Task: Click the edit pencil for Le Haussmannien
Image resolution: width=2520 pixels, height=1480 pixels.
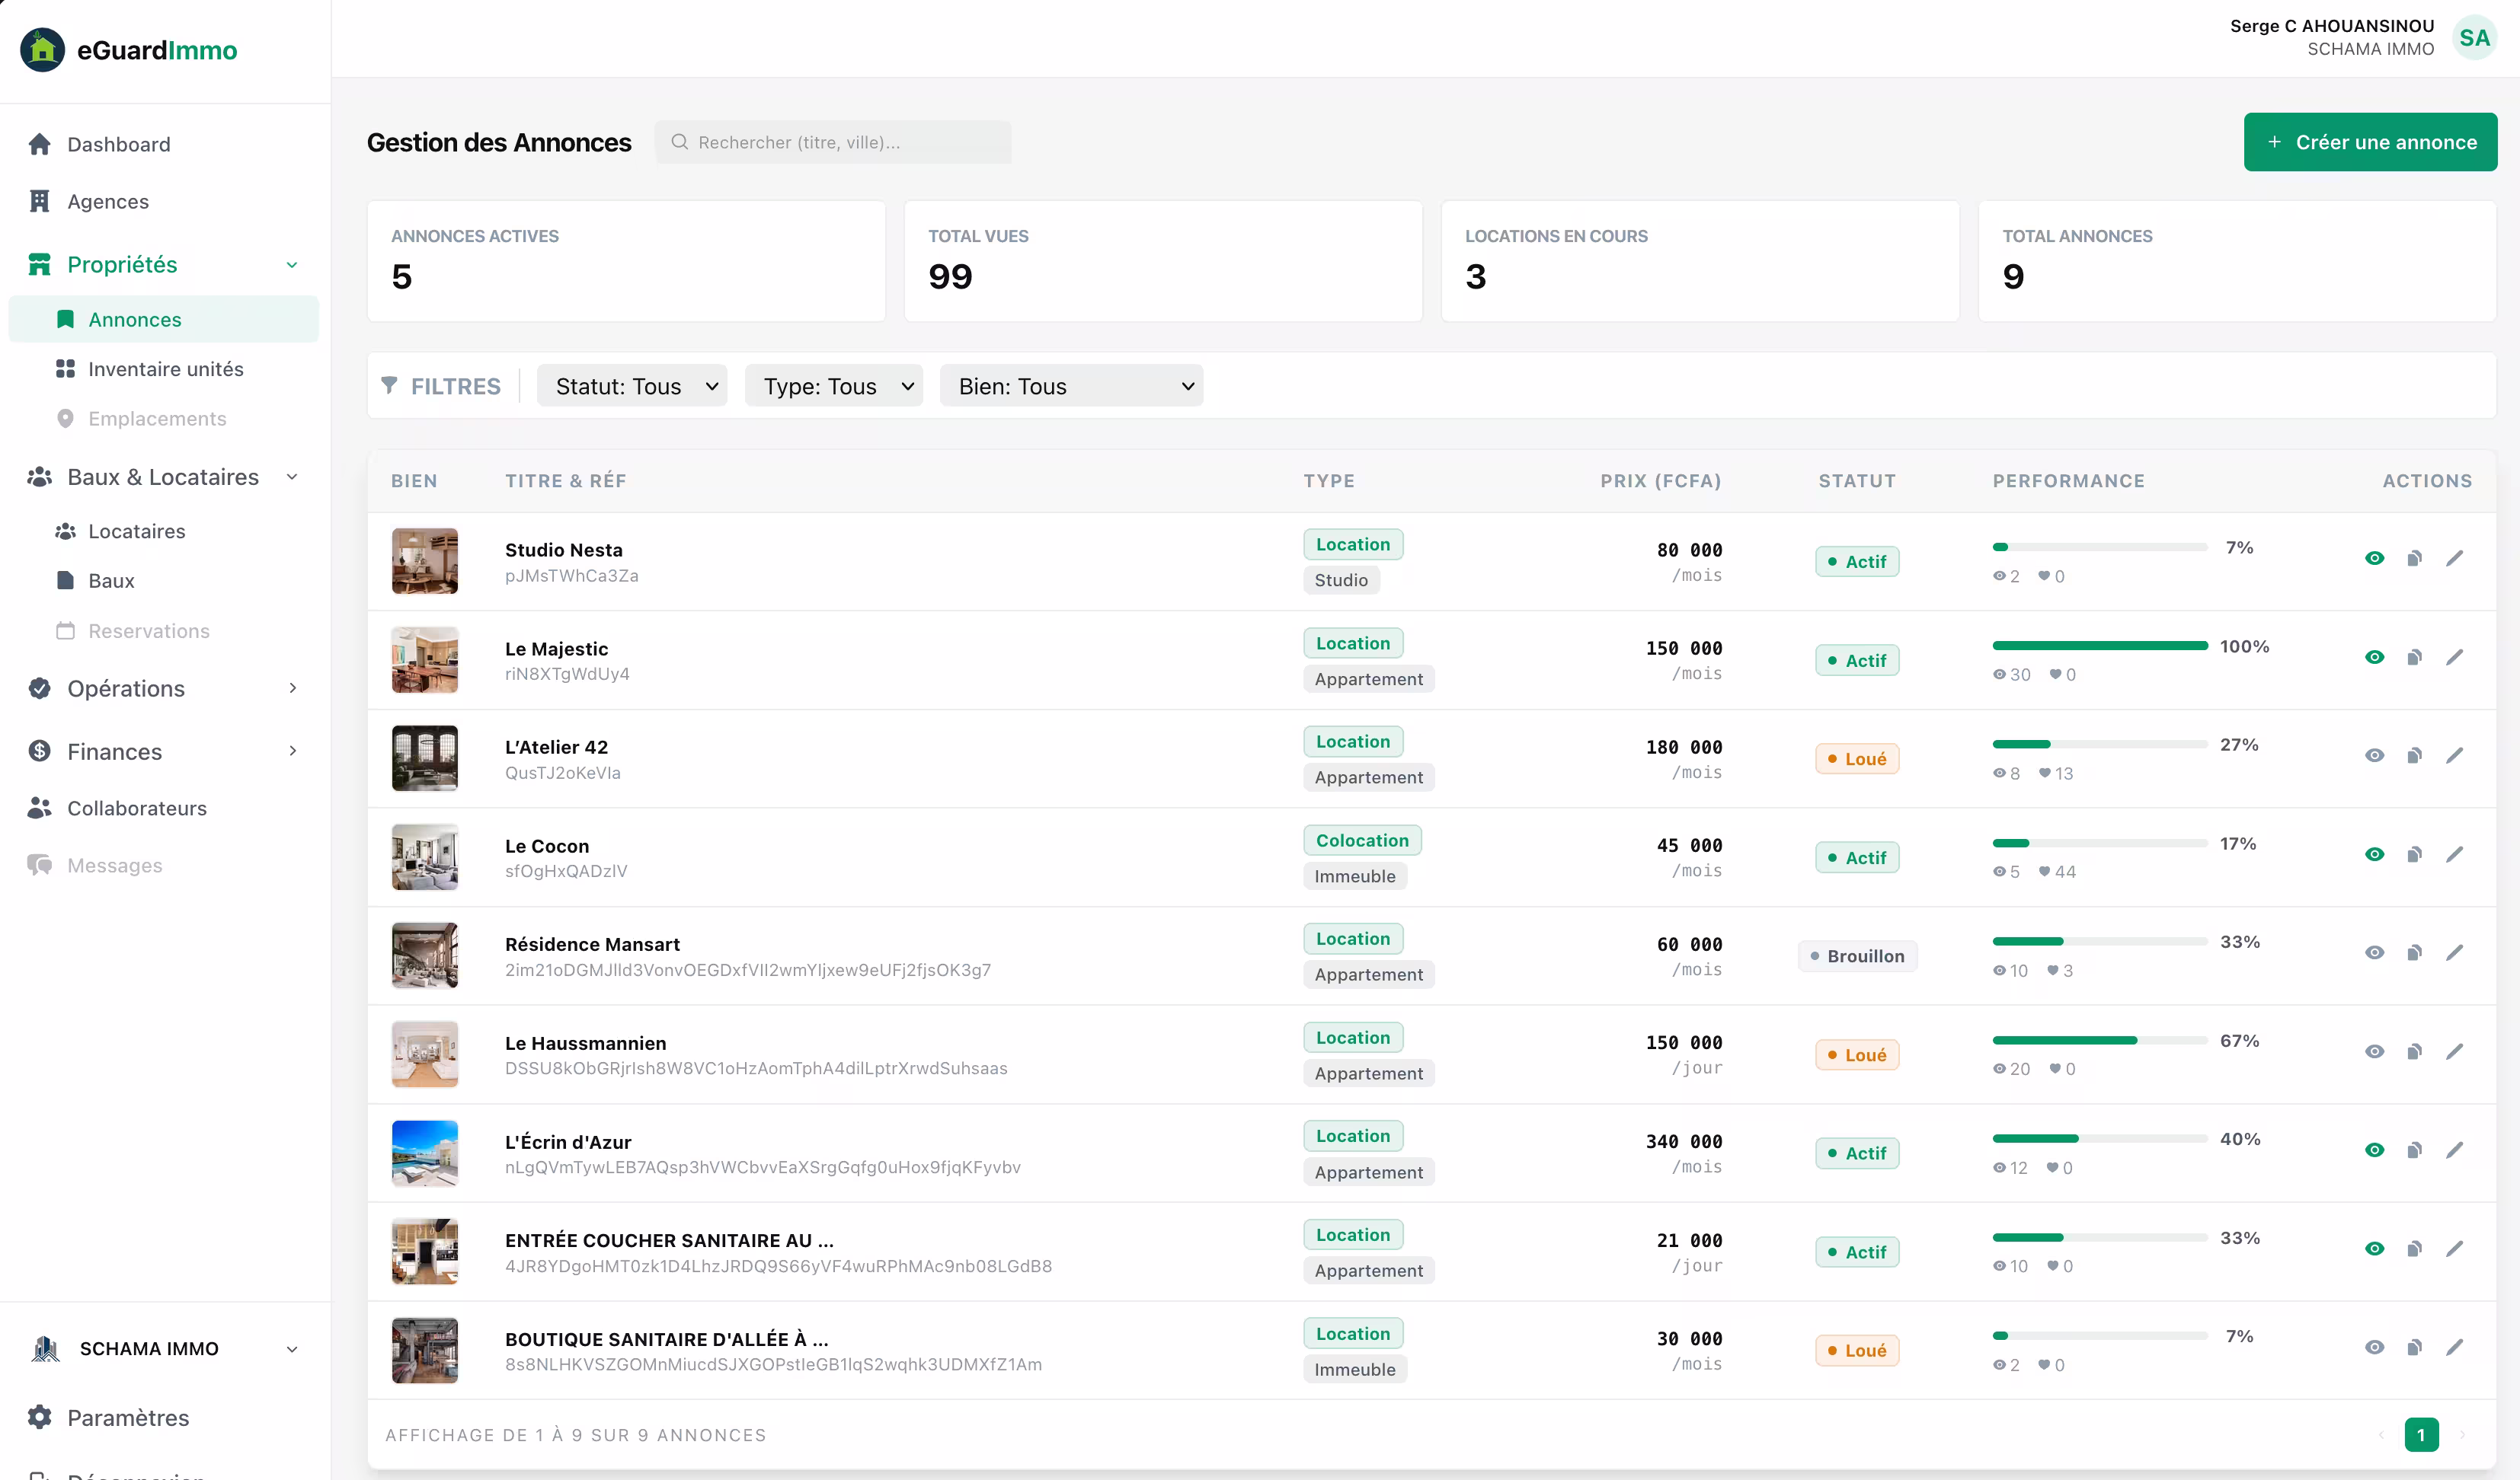Action: coord(2454,1051)
